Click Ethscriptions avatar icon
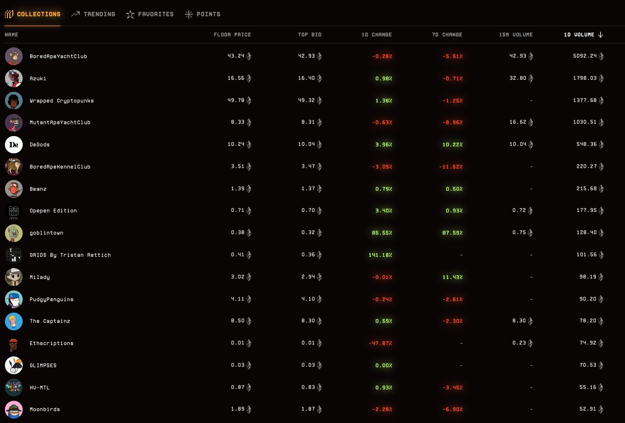The width and height of the screenshot is (625, 423). pos(14,343)
